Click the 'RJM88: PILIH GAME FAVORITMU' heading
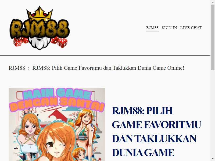Viewport: 215px width, 161px height. (156, 131)
